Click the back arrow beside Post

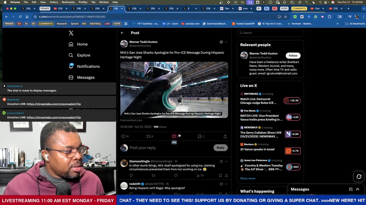point(122,33)
